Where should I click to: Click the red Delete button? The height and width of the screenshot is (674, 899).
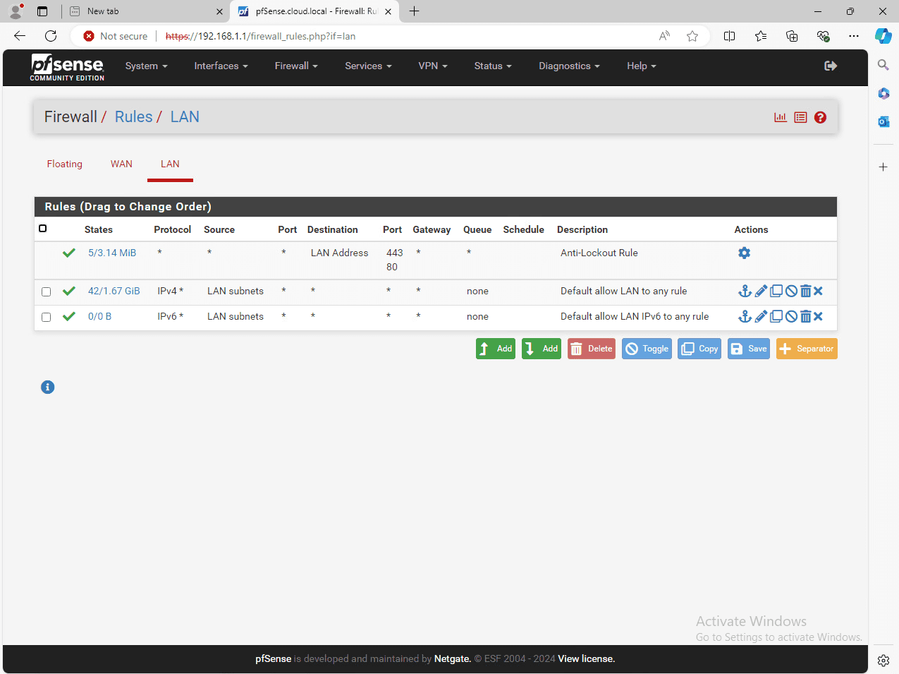tap(592, 349)
